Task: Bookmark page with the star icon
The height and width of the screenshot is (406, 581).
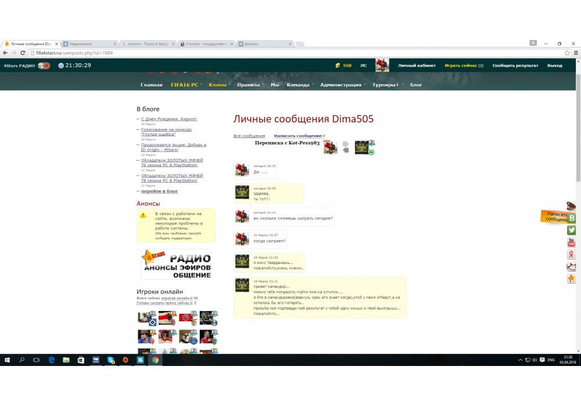Action: pos(567,53)
